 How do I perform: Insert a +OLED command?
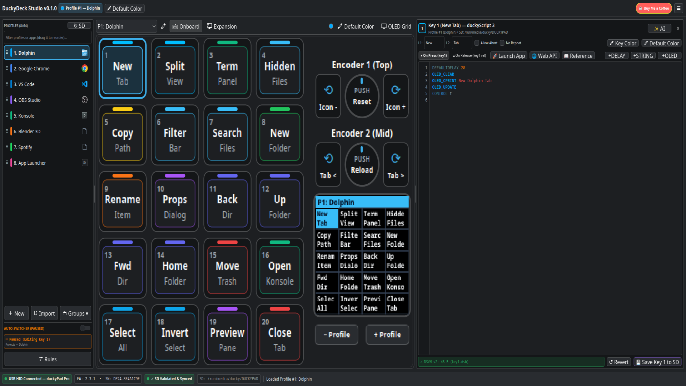click(x=670, y=56)
